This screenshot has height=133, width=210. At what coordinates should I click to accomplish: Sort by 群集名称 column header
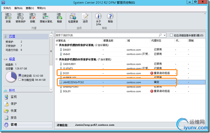click(x=114, y=41)
